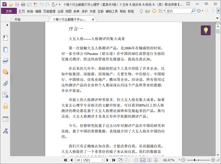This screenshot has width=221, height=164.
Task: Toggle continuous page view mode
Action: (142, 160)
